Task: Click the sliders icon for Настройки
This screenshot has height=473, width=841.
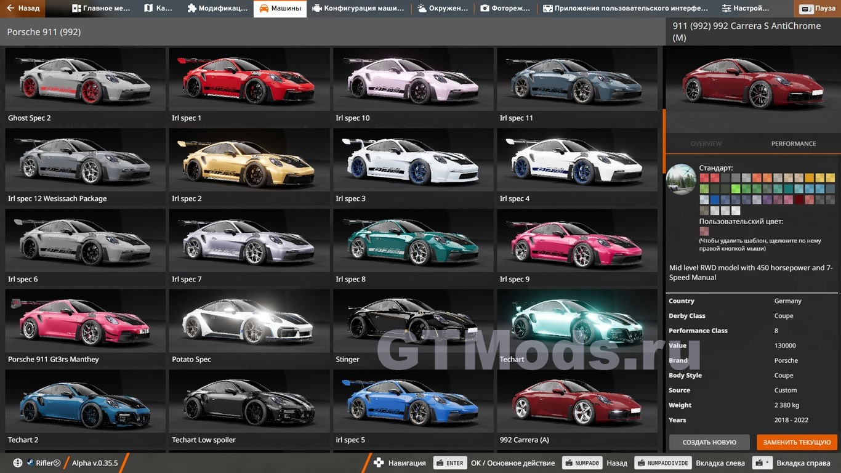Action: pyautogui.click(x=726, y=9)
